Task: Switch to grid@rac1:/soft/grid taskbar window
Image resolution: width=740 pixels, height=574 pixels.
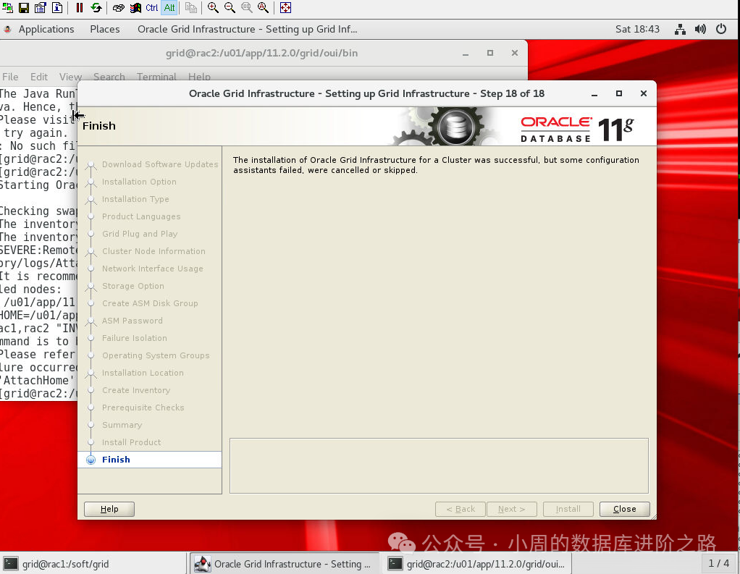Action: pyautogui.click(x=93, y=564)
